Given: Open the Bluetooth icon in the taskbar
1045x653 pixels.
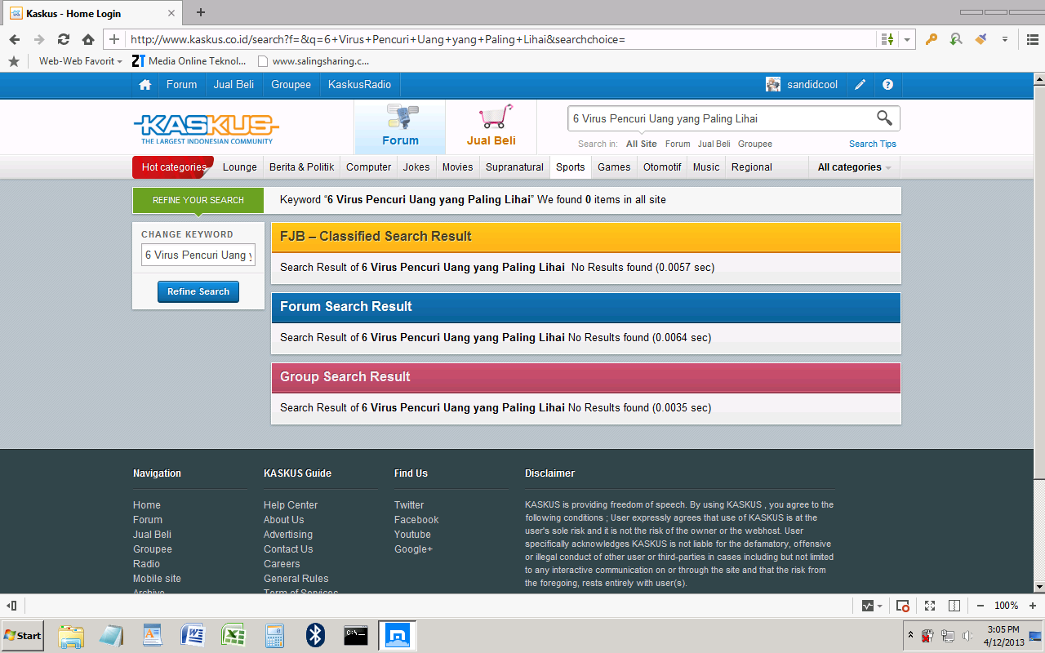Looking at the screenshot, I should pos(316,635).
